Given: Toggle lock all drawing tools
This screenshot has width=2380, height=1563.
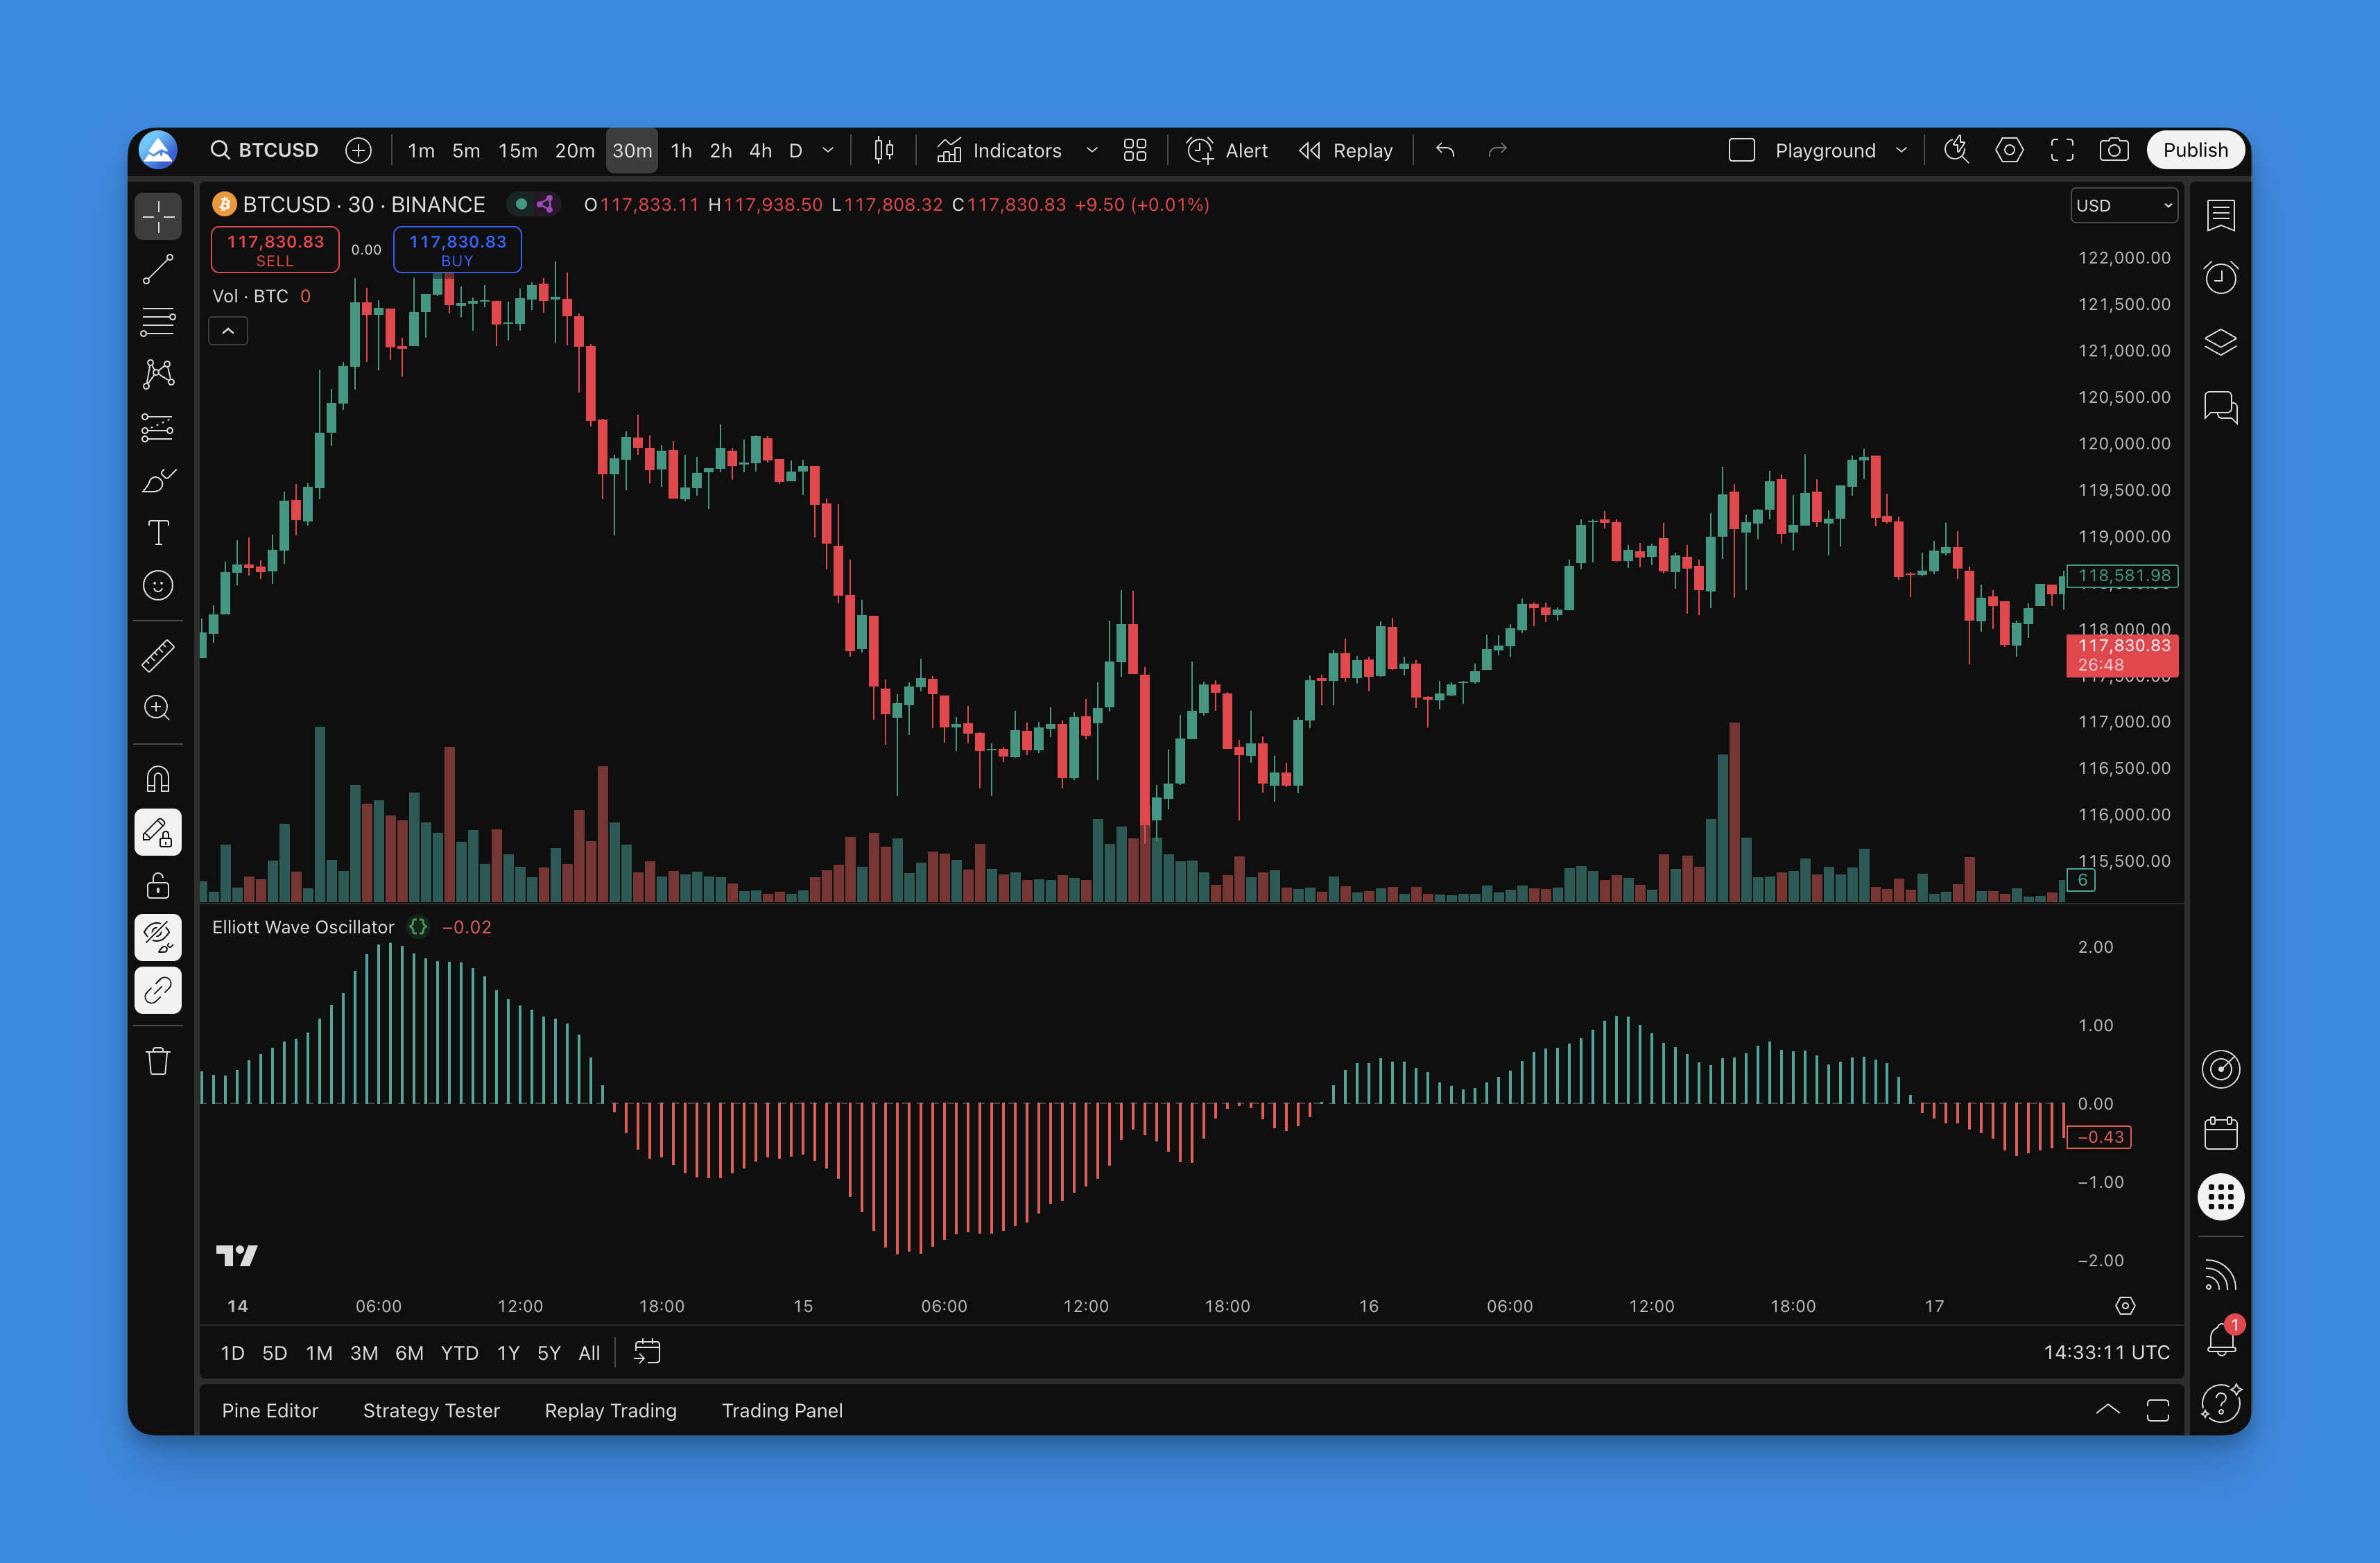Looking at the screenshot, I should [158, 885].
